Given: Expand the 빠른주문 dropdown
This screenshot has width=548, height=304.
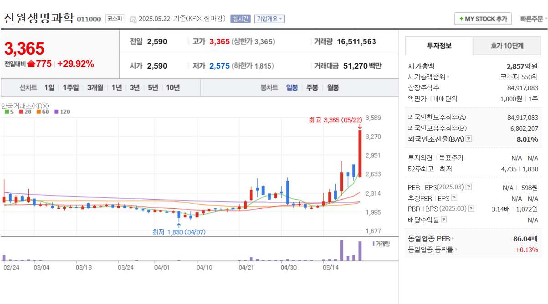Looking at the screenshot, I should (x=533, y=19).
